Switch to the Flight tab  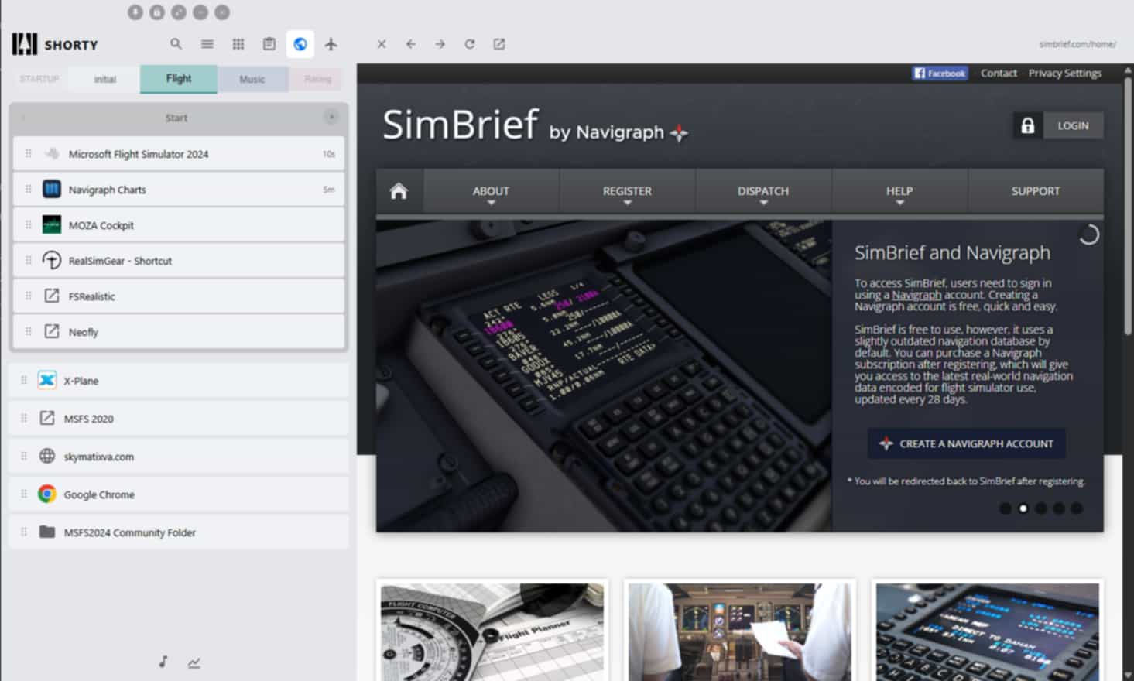(x=179, y=79)
